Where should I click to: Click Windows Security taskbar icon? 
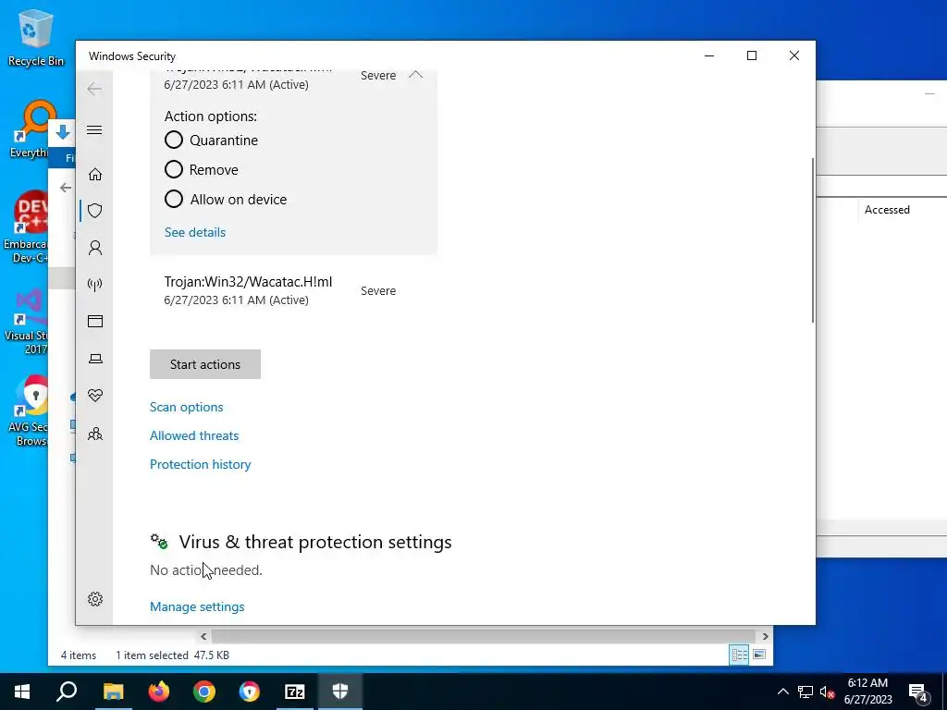[x=340, y=692]
